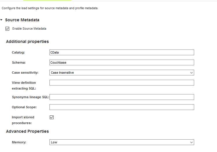
Task: Click the Schema label
Action: (x=19, y=62)
